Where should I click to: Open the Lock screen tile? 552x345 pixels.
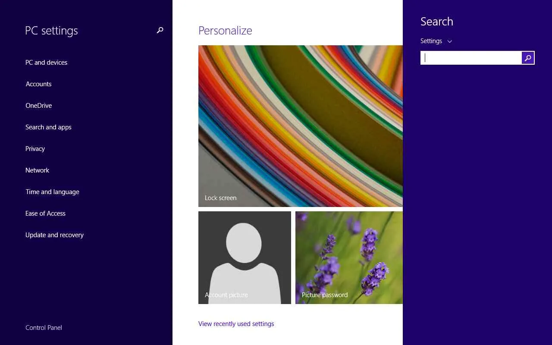coord(301,126)
